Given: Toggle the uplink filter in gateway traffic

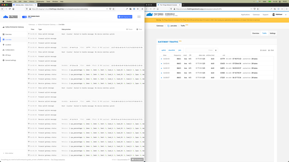Looking at the screenshot, I should (x=164, y=50).
